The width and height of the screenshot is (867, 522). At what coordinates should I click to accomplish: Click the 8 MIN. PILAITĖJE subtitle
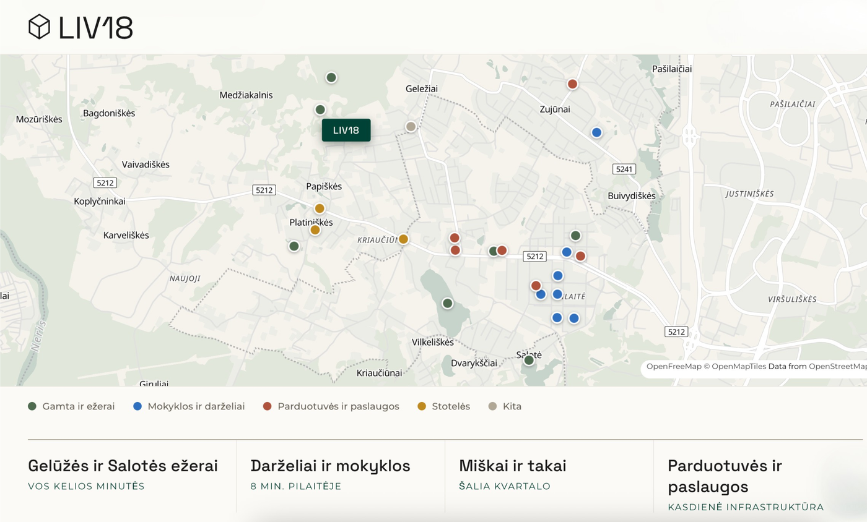click(x=295, y=486)
